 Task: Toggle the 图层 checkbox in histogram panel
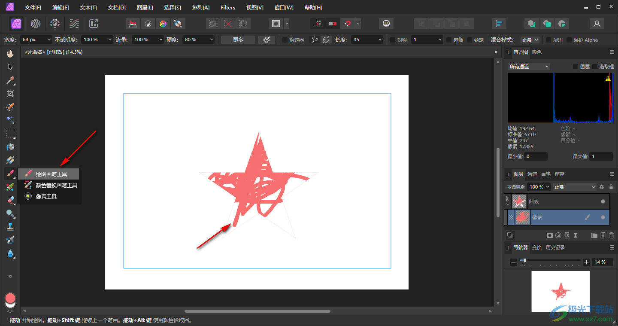click(x=576, y=67)
